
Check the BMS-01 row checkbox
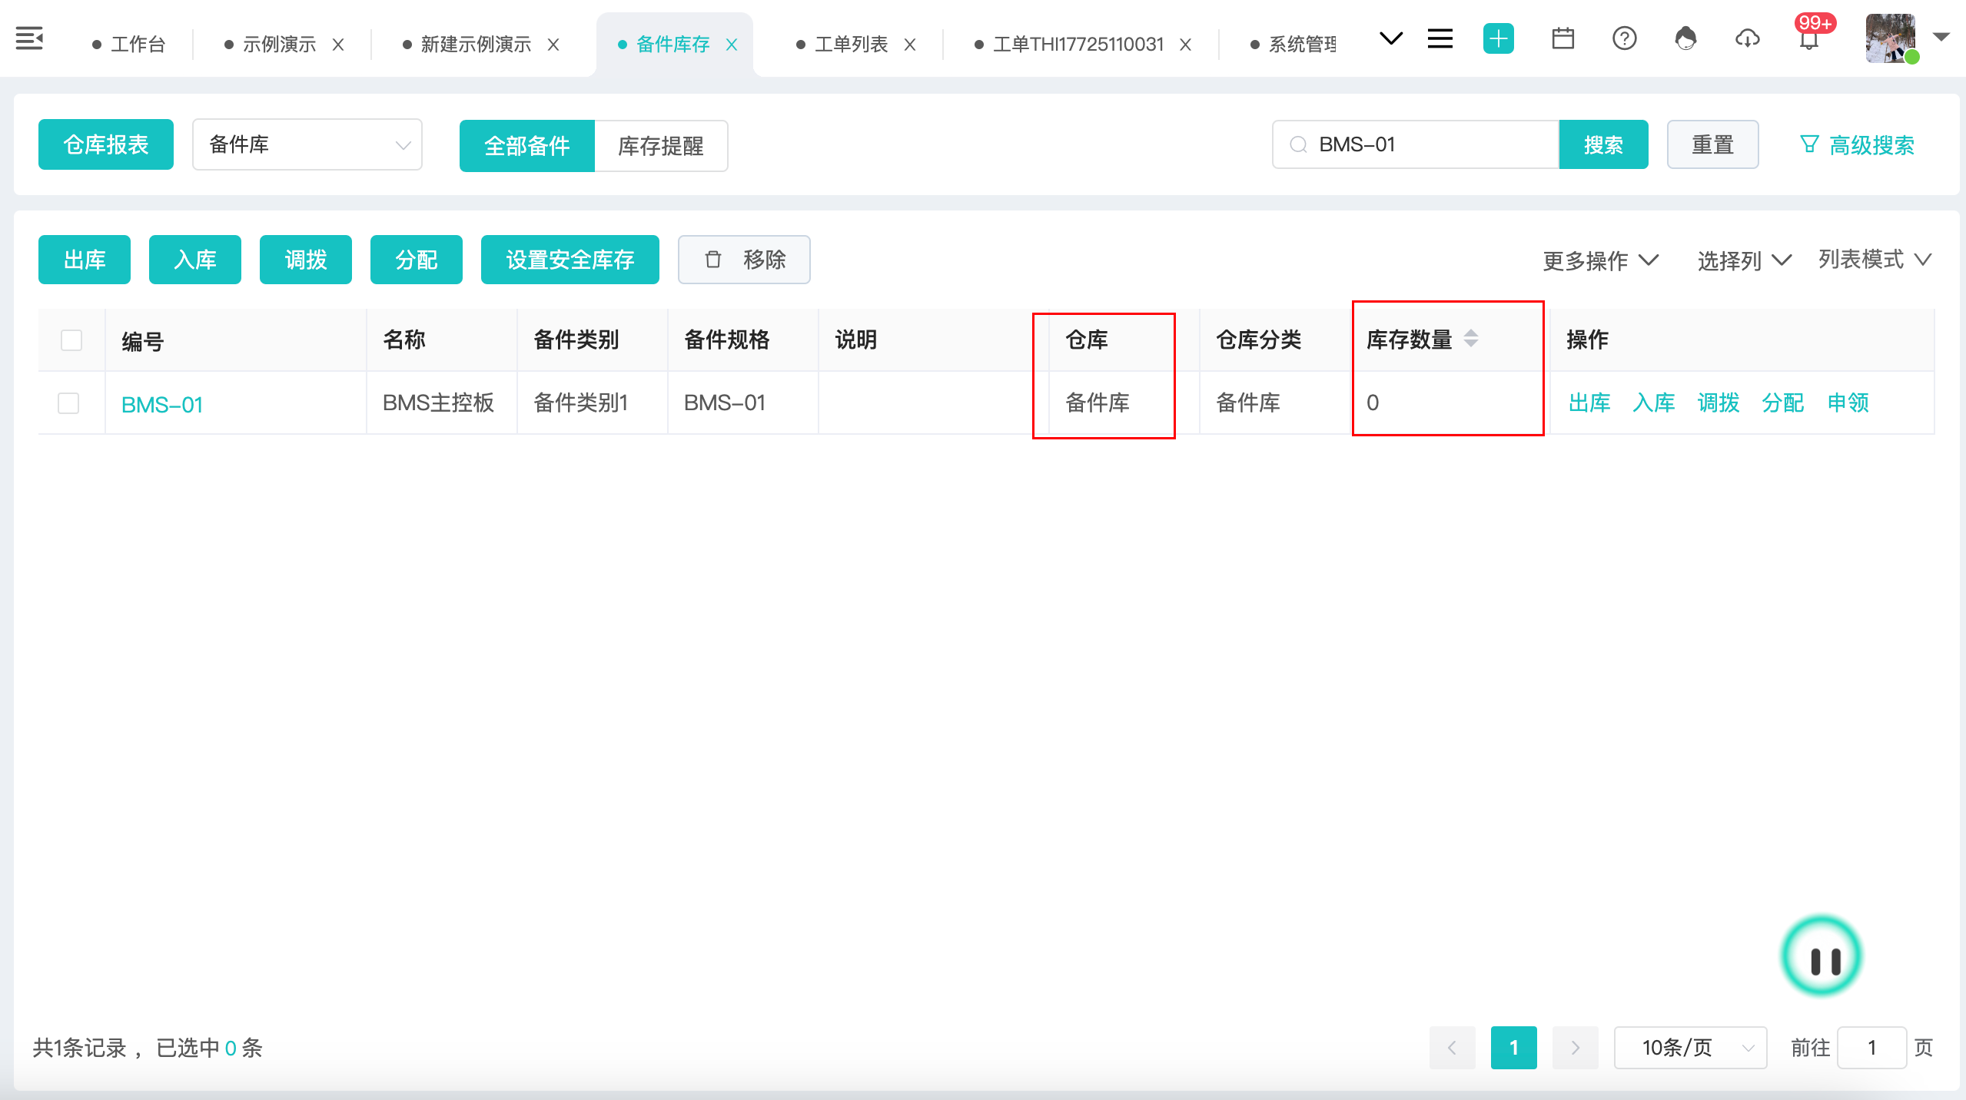(x=68, y=403)
